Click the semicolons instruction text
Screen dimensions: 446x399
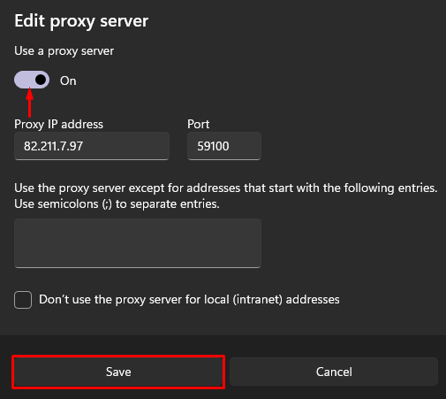pyautogui.click(x=117, y=203)
